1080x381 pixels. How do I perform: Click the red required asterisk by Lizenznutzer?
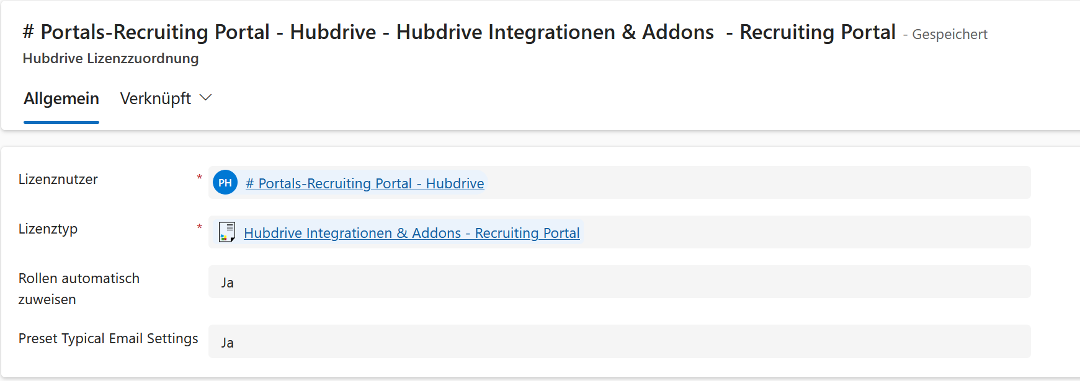tap(199, 178)
